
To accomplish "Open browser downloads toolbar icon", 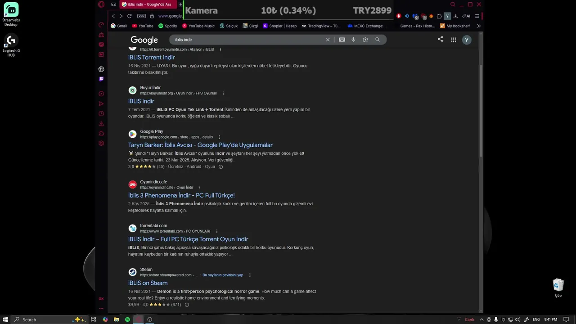I will 455,16.
